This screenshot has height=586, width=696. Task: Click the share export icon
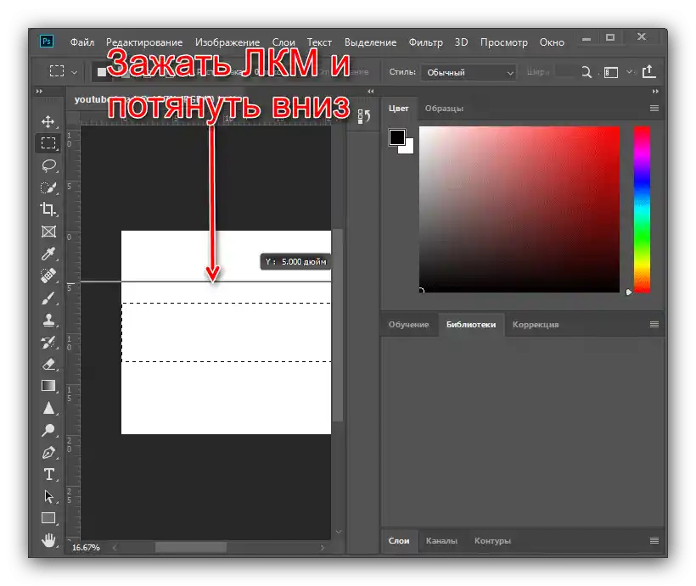[649, 71]
